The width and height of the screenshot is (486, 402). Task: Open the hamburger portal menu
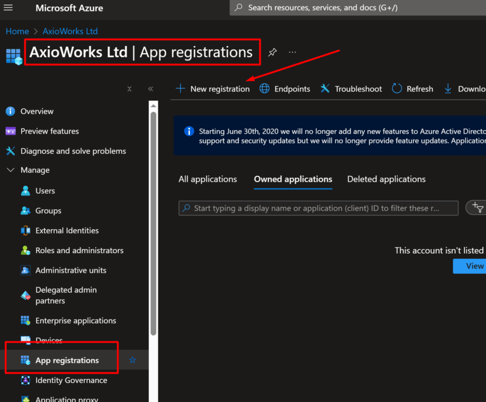[8, 8]
